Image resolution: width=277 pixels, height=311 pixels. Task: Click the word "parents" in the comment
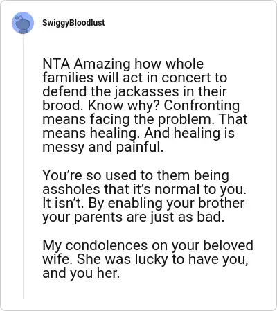[x=98, y=217]
